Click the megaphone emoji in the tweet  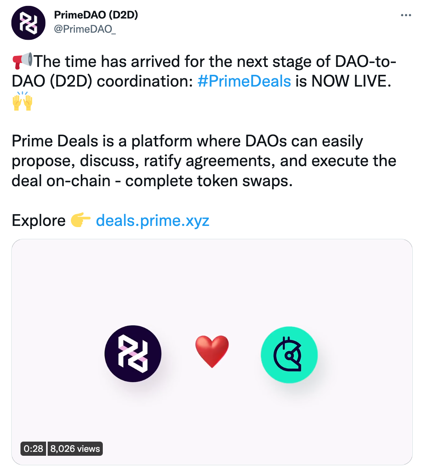(22, 61)
